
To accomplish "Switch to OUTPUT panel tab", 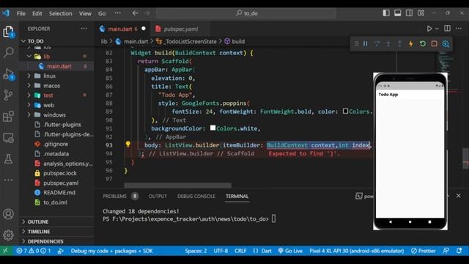I will tap(158, 197).
